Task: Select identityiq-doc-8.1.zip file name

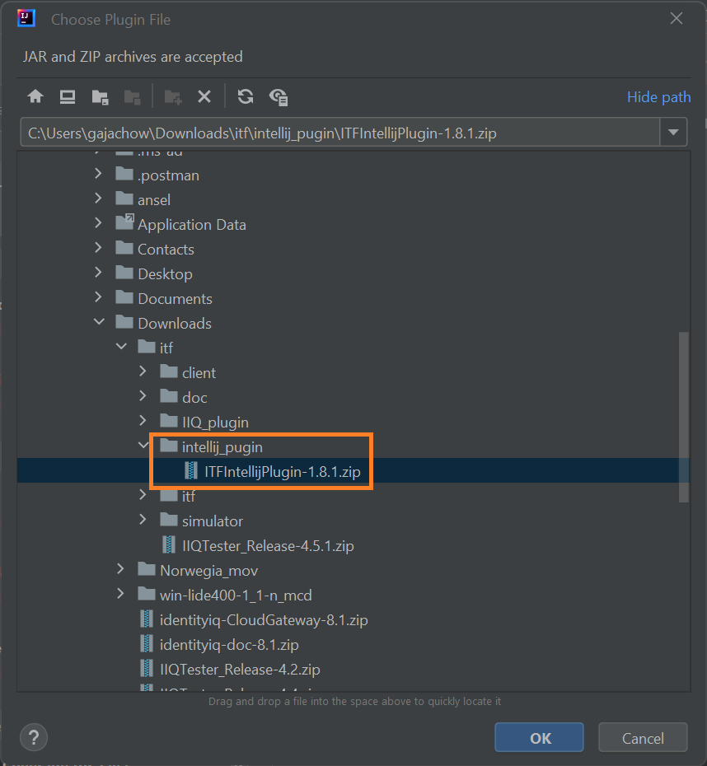Action: click(x=229, y=645)
